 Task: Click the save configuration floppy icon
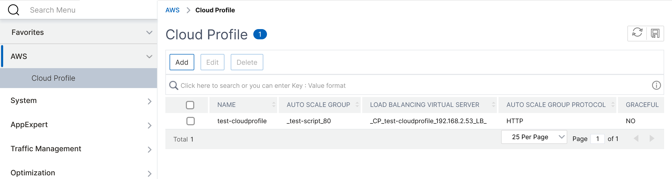(x=655, y=33)
